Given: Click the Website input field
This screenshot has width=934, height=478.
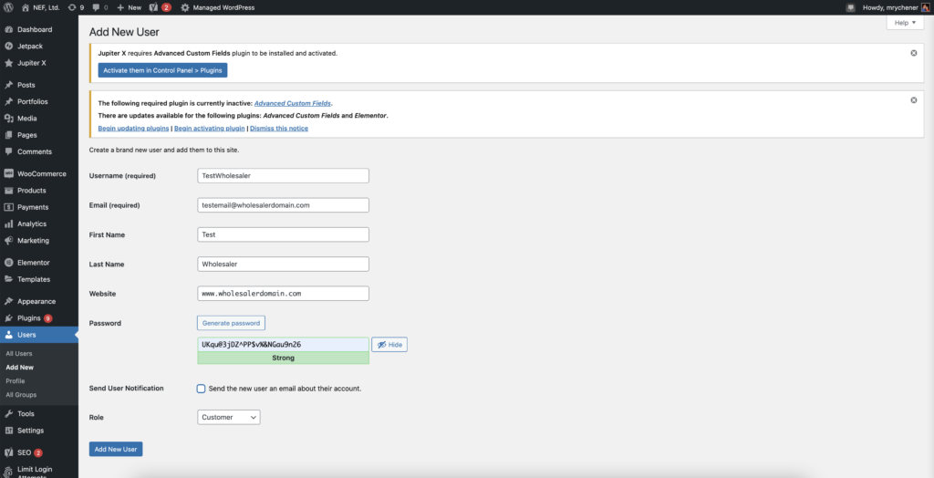Looking at the screenshot, I should pos(283,293).
